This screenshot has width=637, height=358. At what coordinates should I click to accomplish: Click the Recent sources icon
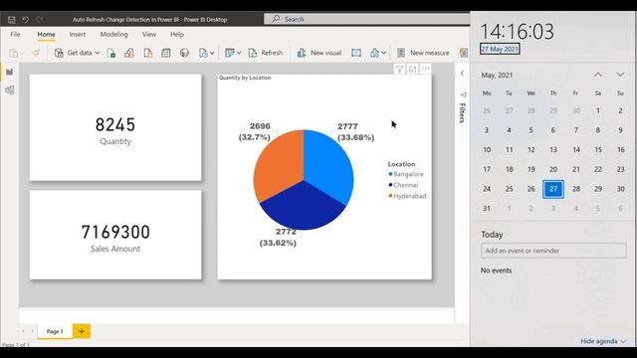point(203,53)
